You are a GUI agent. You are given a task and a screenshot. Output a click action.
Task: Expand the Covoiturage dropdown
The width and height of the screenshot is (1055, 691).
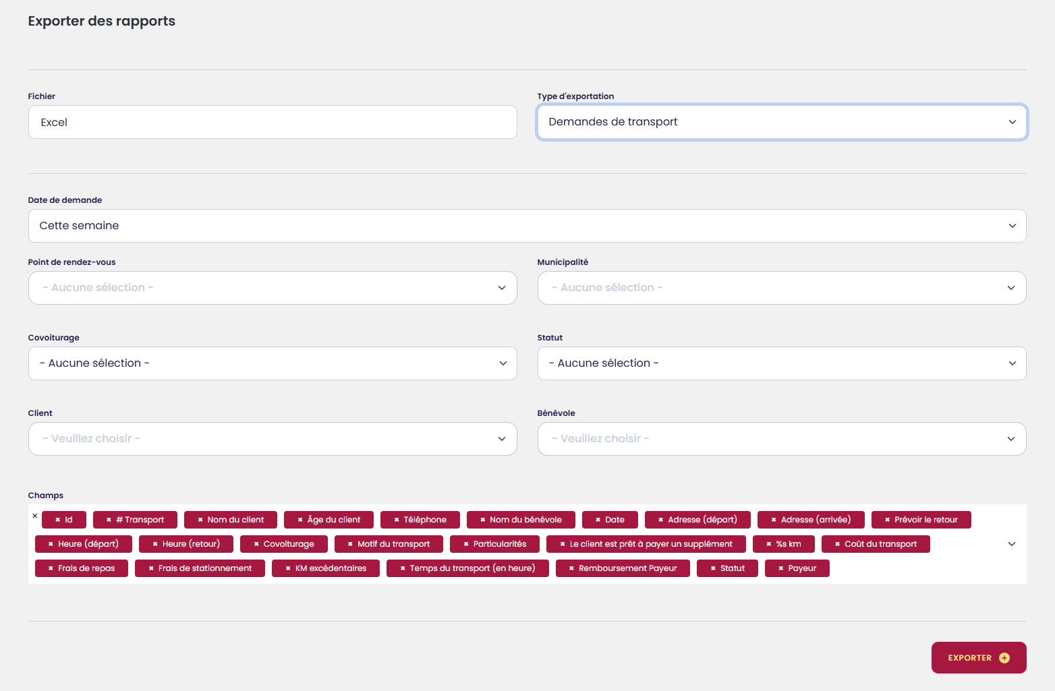273,363
